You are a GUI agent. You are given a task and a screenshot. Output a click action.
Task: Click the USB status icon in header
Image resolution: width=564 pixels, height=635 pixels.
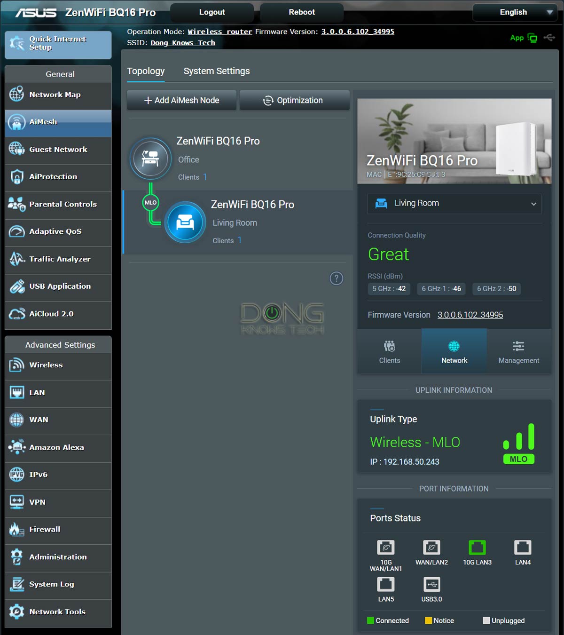tap(549, 37)
